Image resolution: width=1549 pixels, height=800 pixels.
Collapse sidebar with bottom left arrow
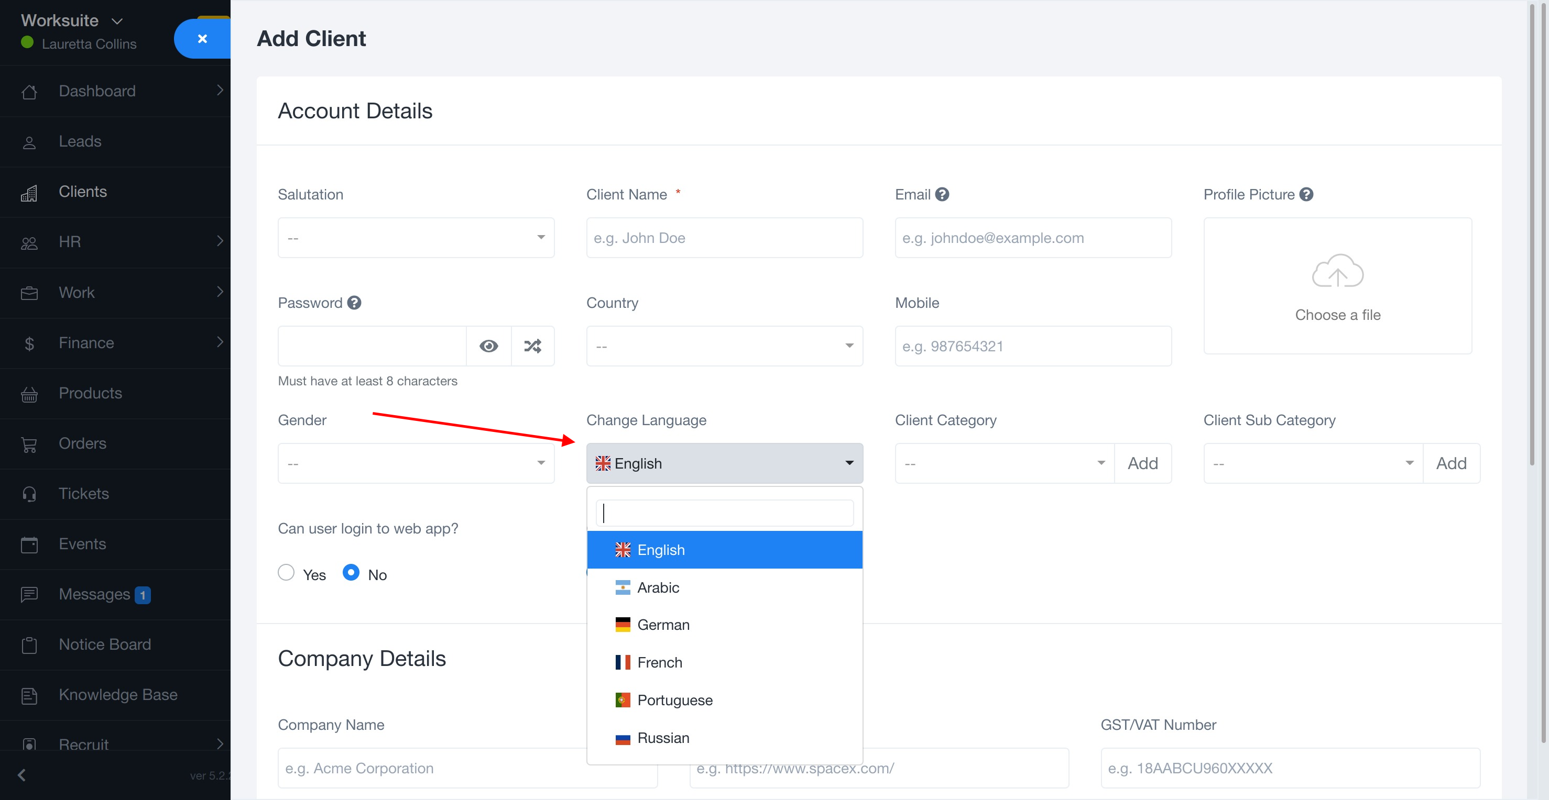pyautogui.click(x=22, y=775)
